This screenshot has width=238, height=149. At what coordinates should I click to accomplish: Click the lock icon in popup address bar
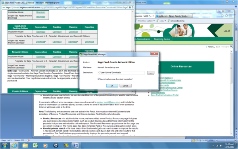(130, 7)
